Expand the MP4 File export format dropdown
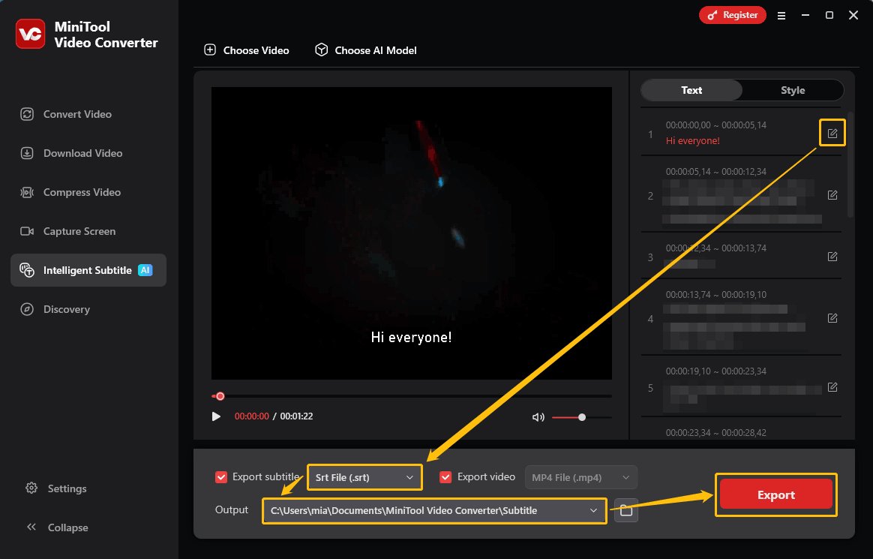This screenshot has width=873, height=559. coord(580,476)
